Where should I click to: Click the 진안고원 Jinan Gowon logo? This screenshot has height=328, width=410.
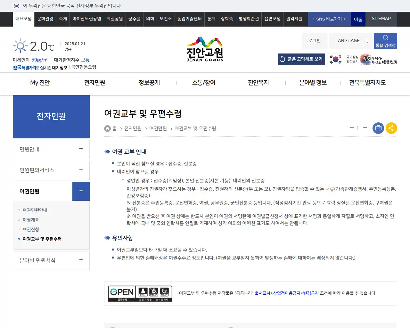click(205, 48)
